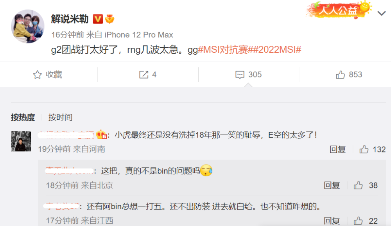Click the repost share icon with count 4
Image resolution: width=391 pixels, height=226 pixels.
pyautogui.click(x=143, y=75)
